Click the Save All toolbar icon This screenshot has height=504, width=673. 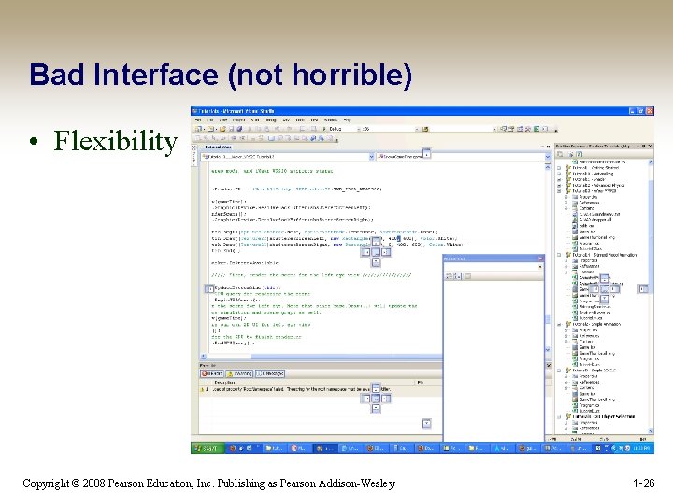pyautogui.click(x=239, y=129)
